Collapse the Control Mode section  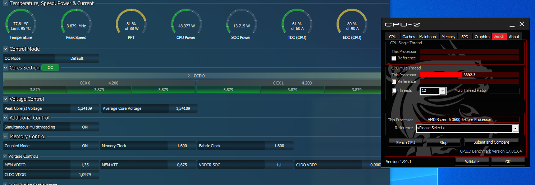5,49
